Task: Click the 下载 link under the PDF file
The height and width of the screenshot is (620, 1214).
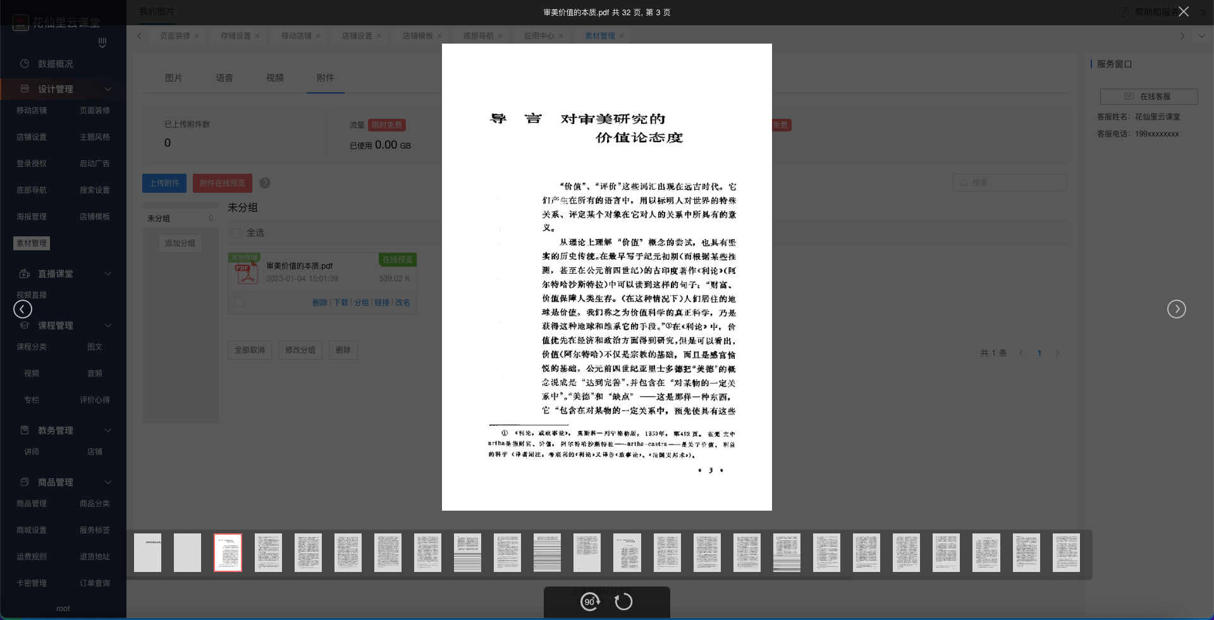Action: tap(341, 303)
